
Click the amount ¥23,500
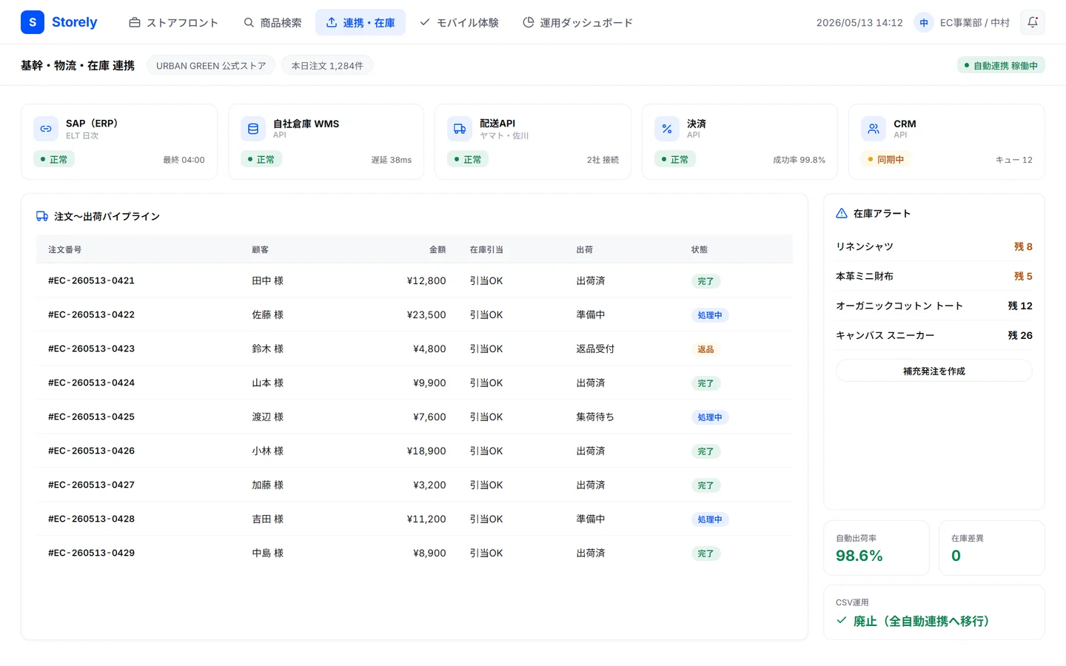point(426,314)
